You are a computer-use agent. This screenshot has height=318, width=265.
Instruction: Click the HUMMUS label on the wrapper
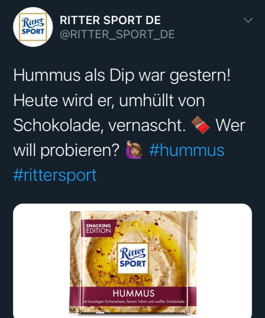click(134, 293)
